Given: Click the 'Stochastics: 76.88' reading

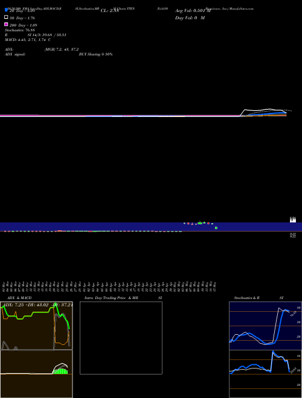Looking at the screenshot, I should tap(19, 30).
